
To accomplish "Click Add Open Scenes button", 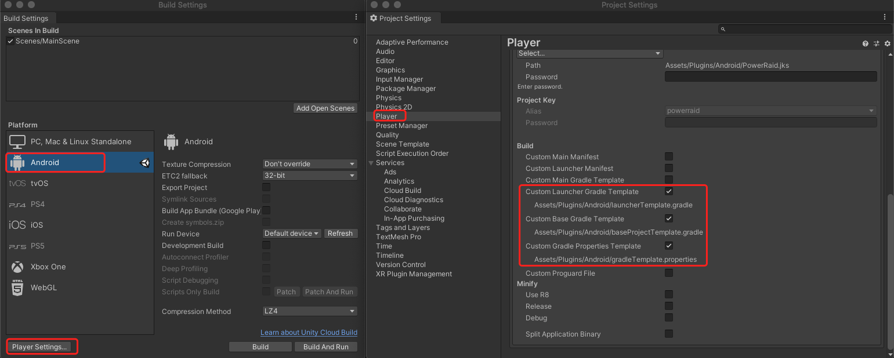I will click(325, 108).
